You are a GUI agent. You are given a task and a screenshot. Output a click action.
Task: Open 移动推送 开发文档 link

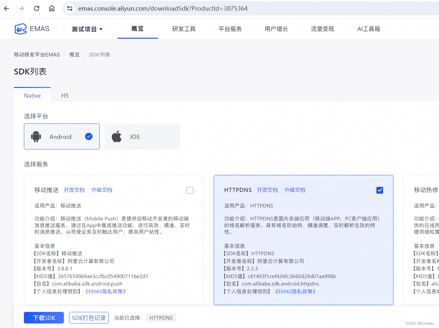click(74, 190)
